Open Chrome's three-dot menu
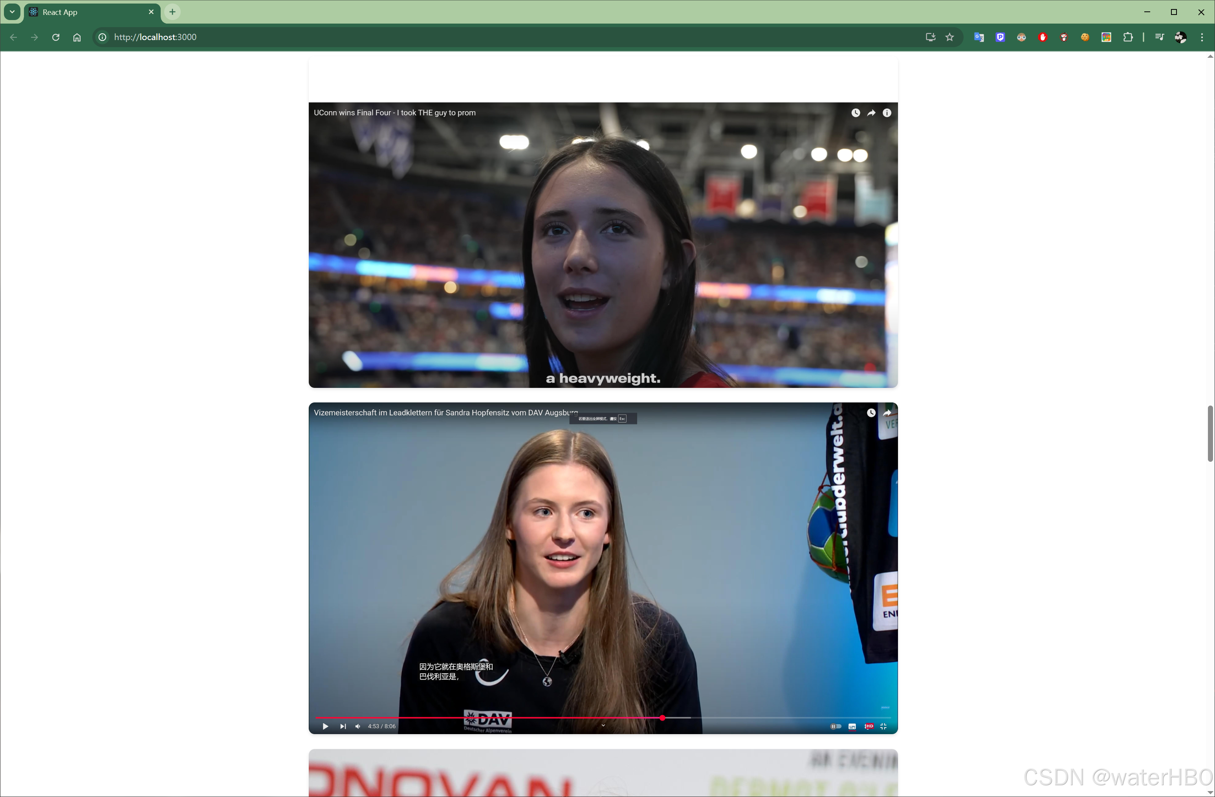This screenshot has width=1215, height=797. click(1202, 37)
